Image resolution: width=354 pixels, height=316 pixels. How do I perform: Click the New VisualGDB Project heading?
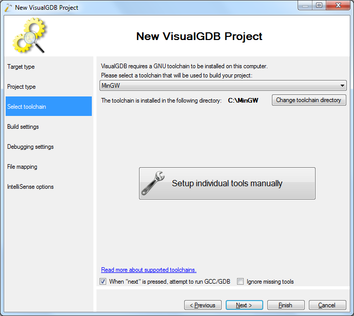pos(199,36)
